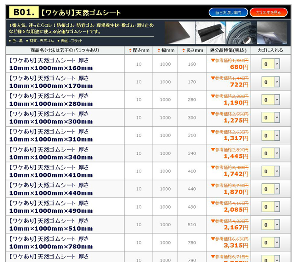
Task: Sort by 厚さmm column arrow icon
Action: click(x=130, y=50)
